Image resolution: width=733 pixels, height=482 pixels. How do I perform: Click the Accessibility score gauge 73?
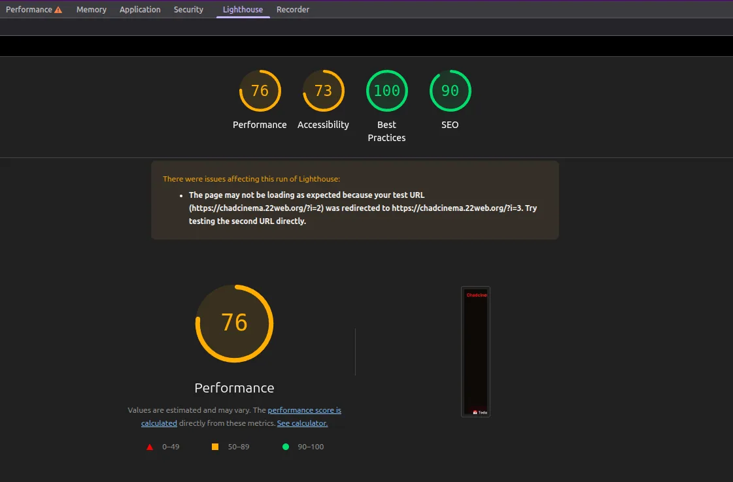pos(324,91)
